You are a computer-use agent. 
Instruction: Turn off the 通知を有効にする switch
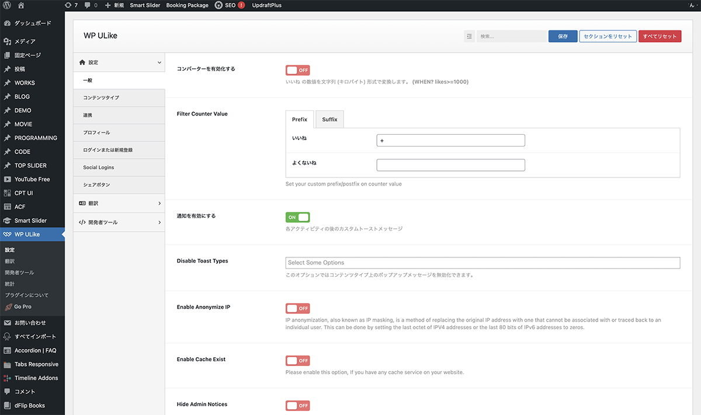click(297, 217)
